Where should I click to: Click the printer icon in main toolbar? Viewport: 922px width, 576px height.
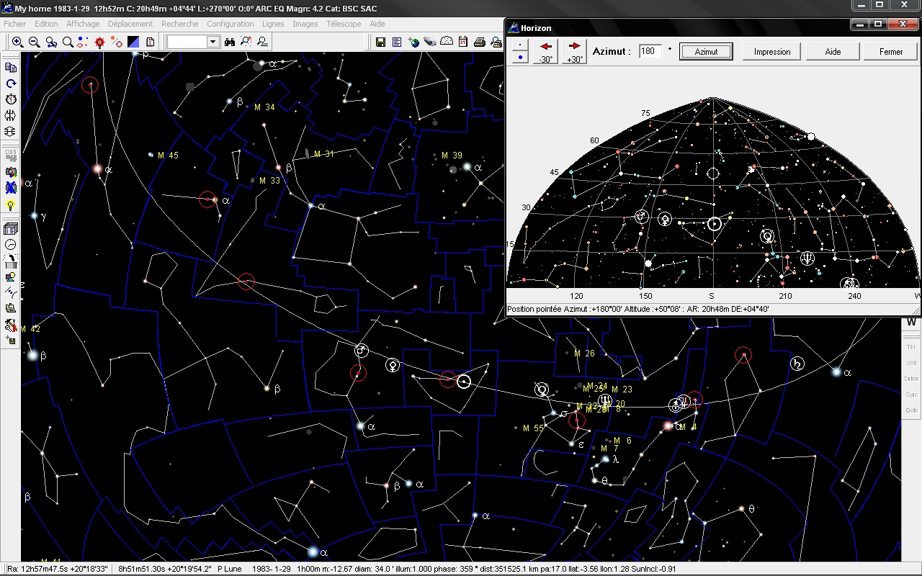(x=480, y=42)
